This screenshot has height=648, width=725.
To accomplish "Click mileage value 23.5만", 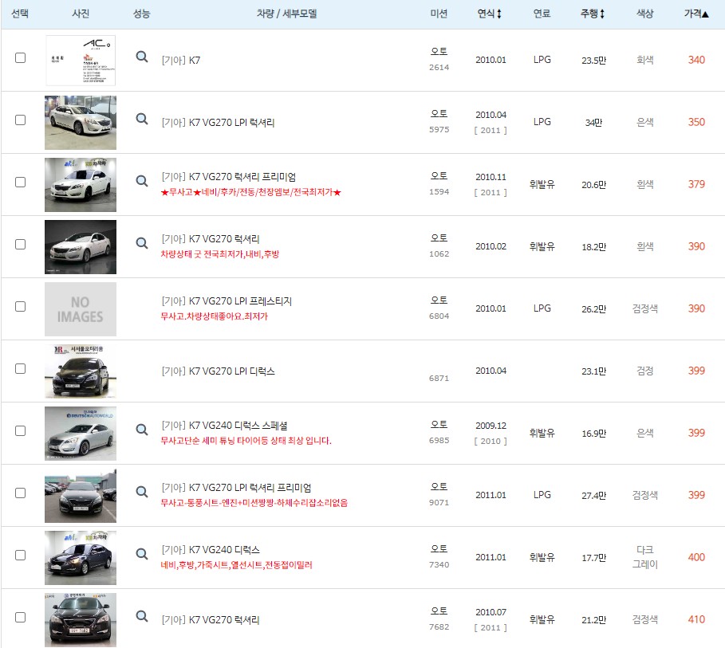I will click(x=593, y=61).
